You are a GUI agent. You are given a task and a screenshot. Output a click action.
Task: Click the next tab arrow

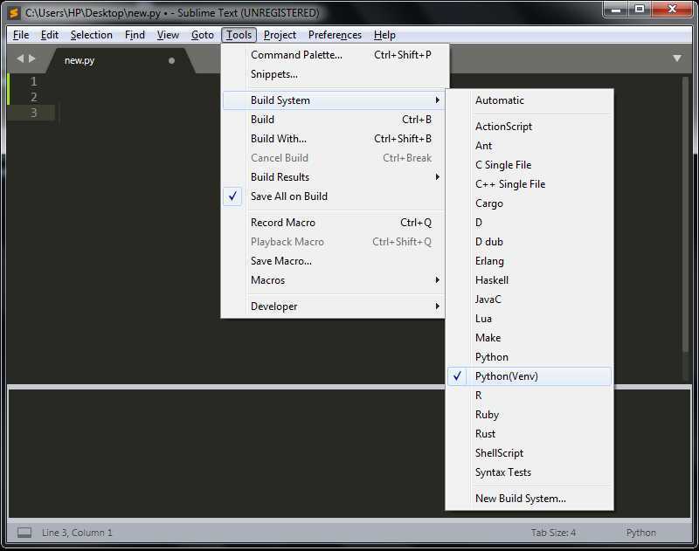32,59
